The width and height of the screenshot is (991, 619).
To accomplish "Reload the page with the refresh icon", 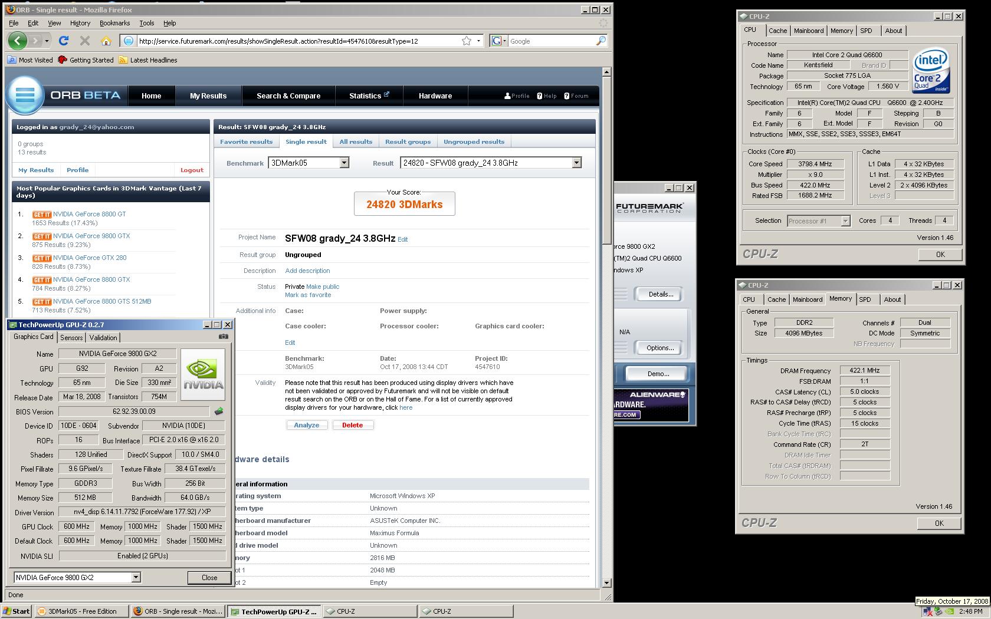I will click(64, 41).
